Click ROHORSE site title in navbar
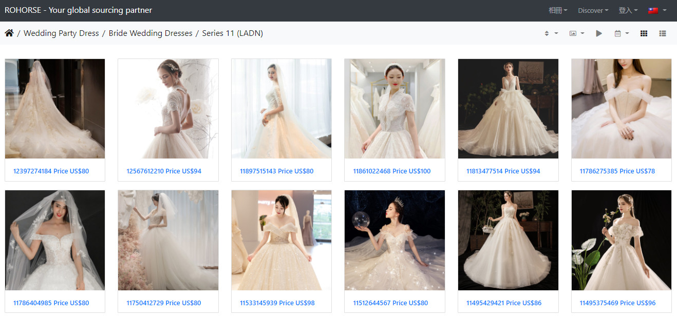The width and height of the screenshot is (677, 317). pos(78,10)
